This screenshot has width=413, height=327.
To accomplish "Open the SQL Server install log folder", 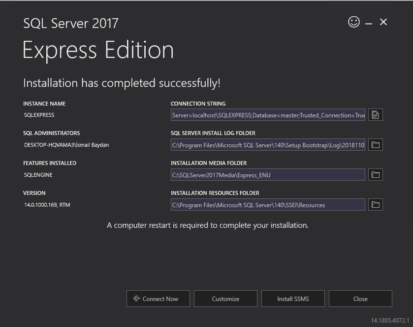I will [x=376, y=144].
